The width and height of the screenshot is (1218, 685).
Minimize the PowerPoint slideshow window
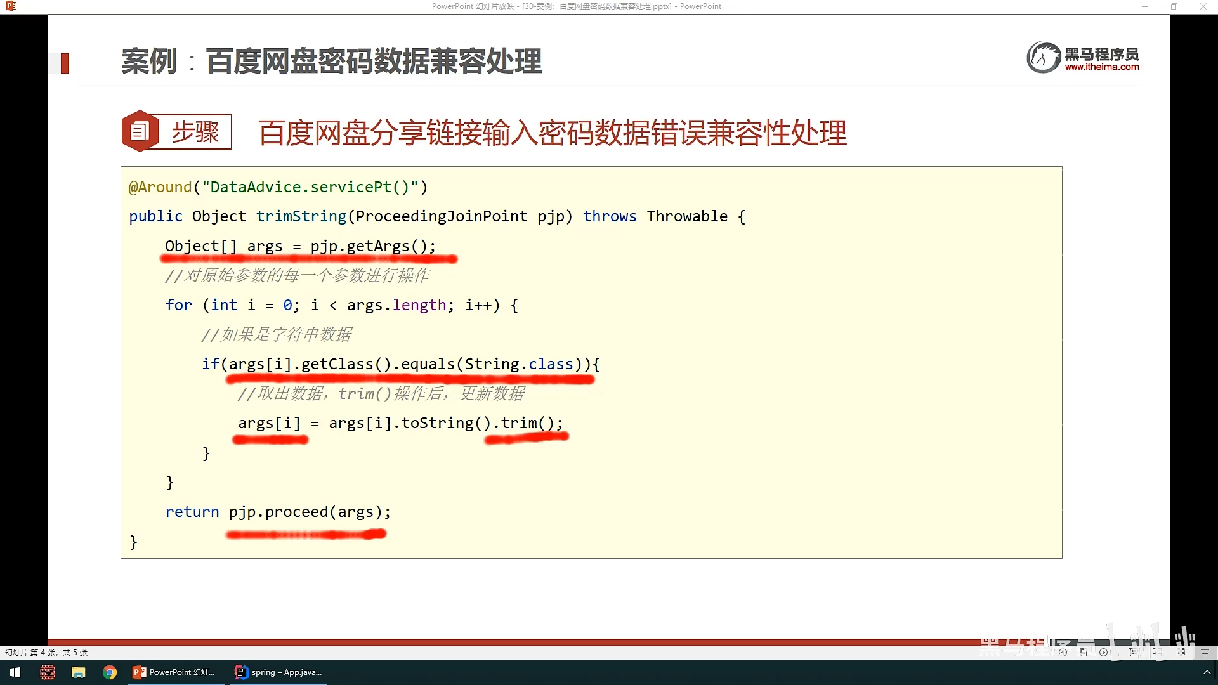pos(1145,6)
